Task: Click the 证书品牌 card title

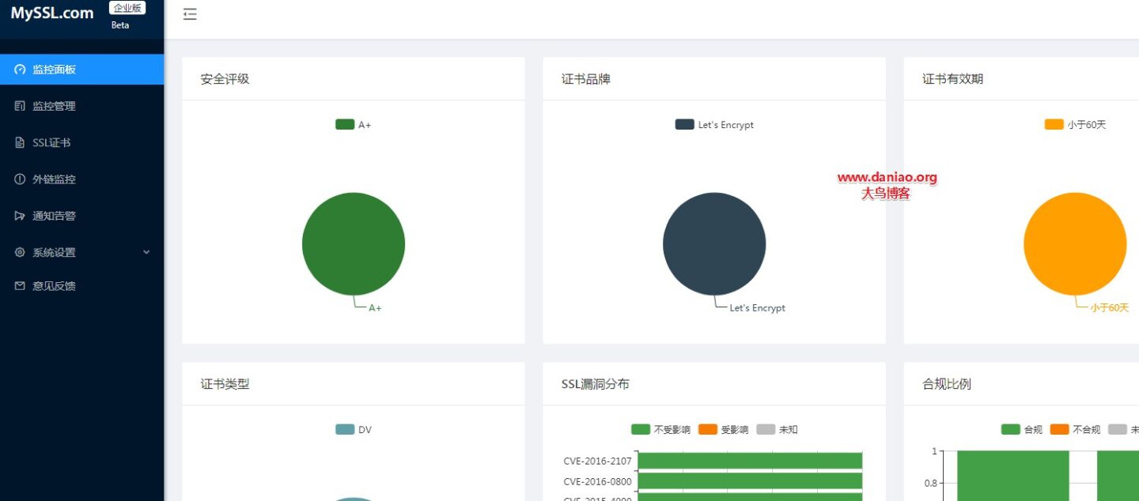Action: click(586, 79)
